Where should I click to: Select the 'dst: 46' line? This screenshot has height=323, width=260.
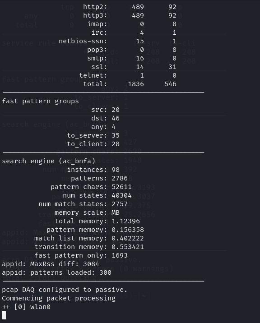click(105, 119)
